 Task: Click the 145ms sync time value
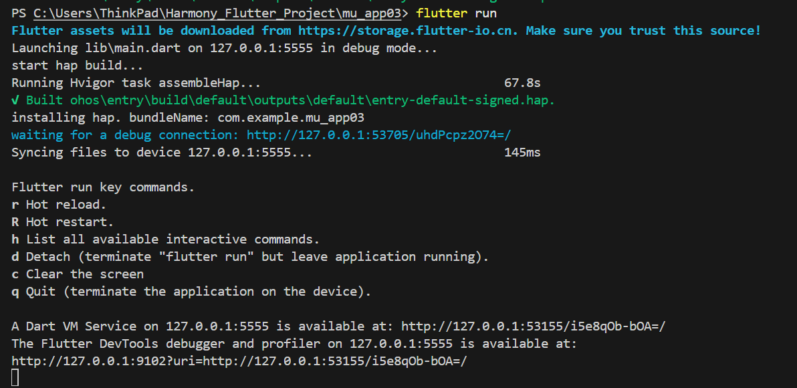pyautogui.click(x=522, y=153)
